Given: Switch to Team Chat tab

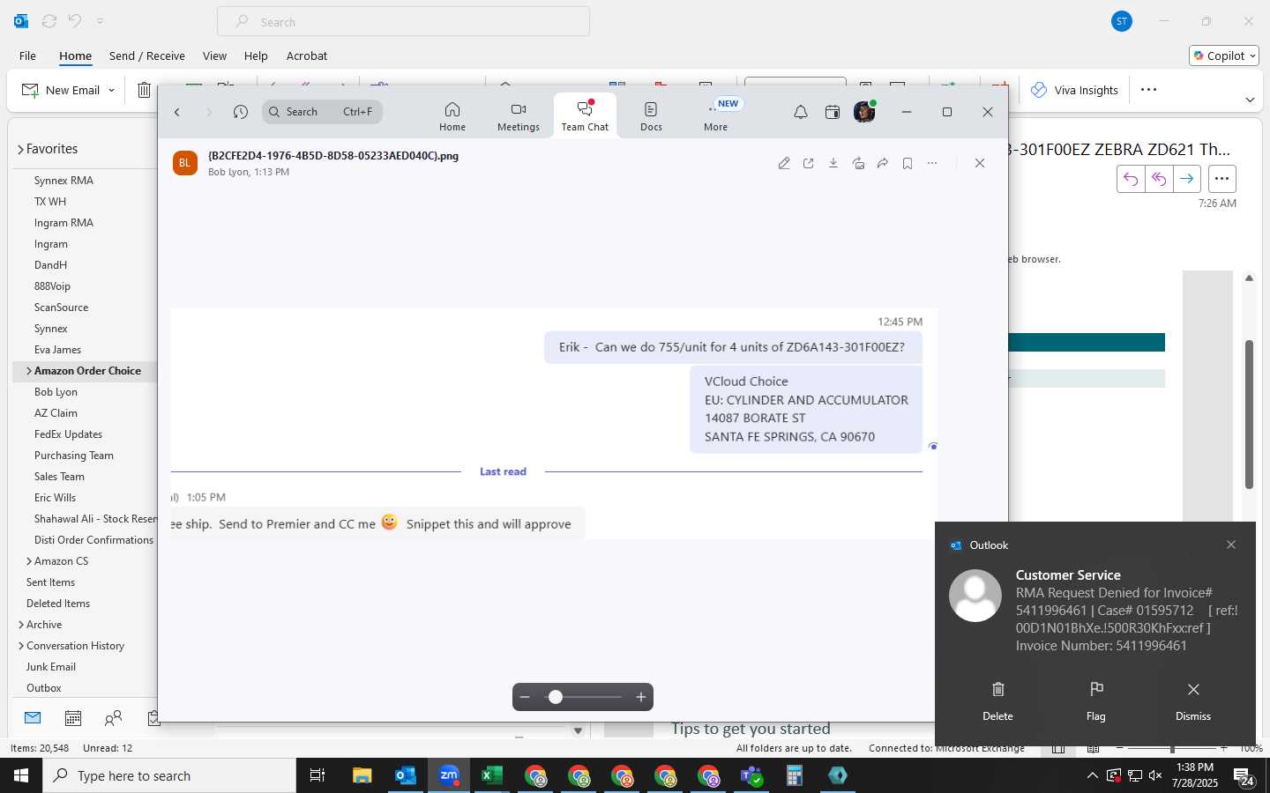Looking at the screenshot, I should click(x=585, y=116).
